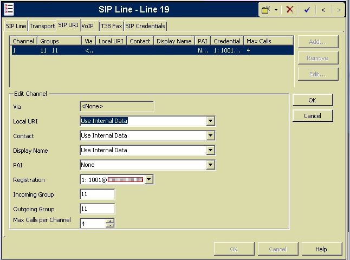
Task: Expand the PAI dropdown
Action: point(210,165)
